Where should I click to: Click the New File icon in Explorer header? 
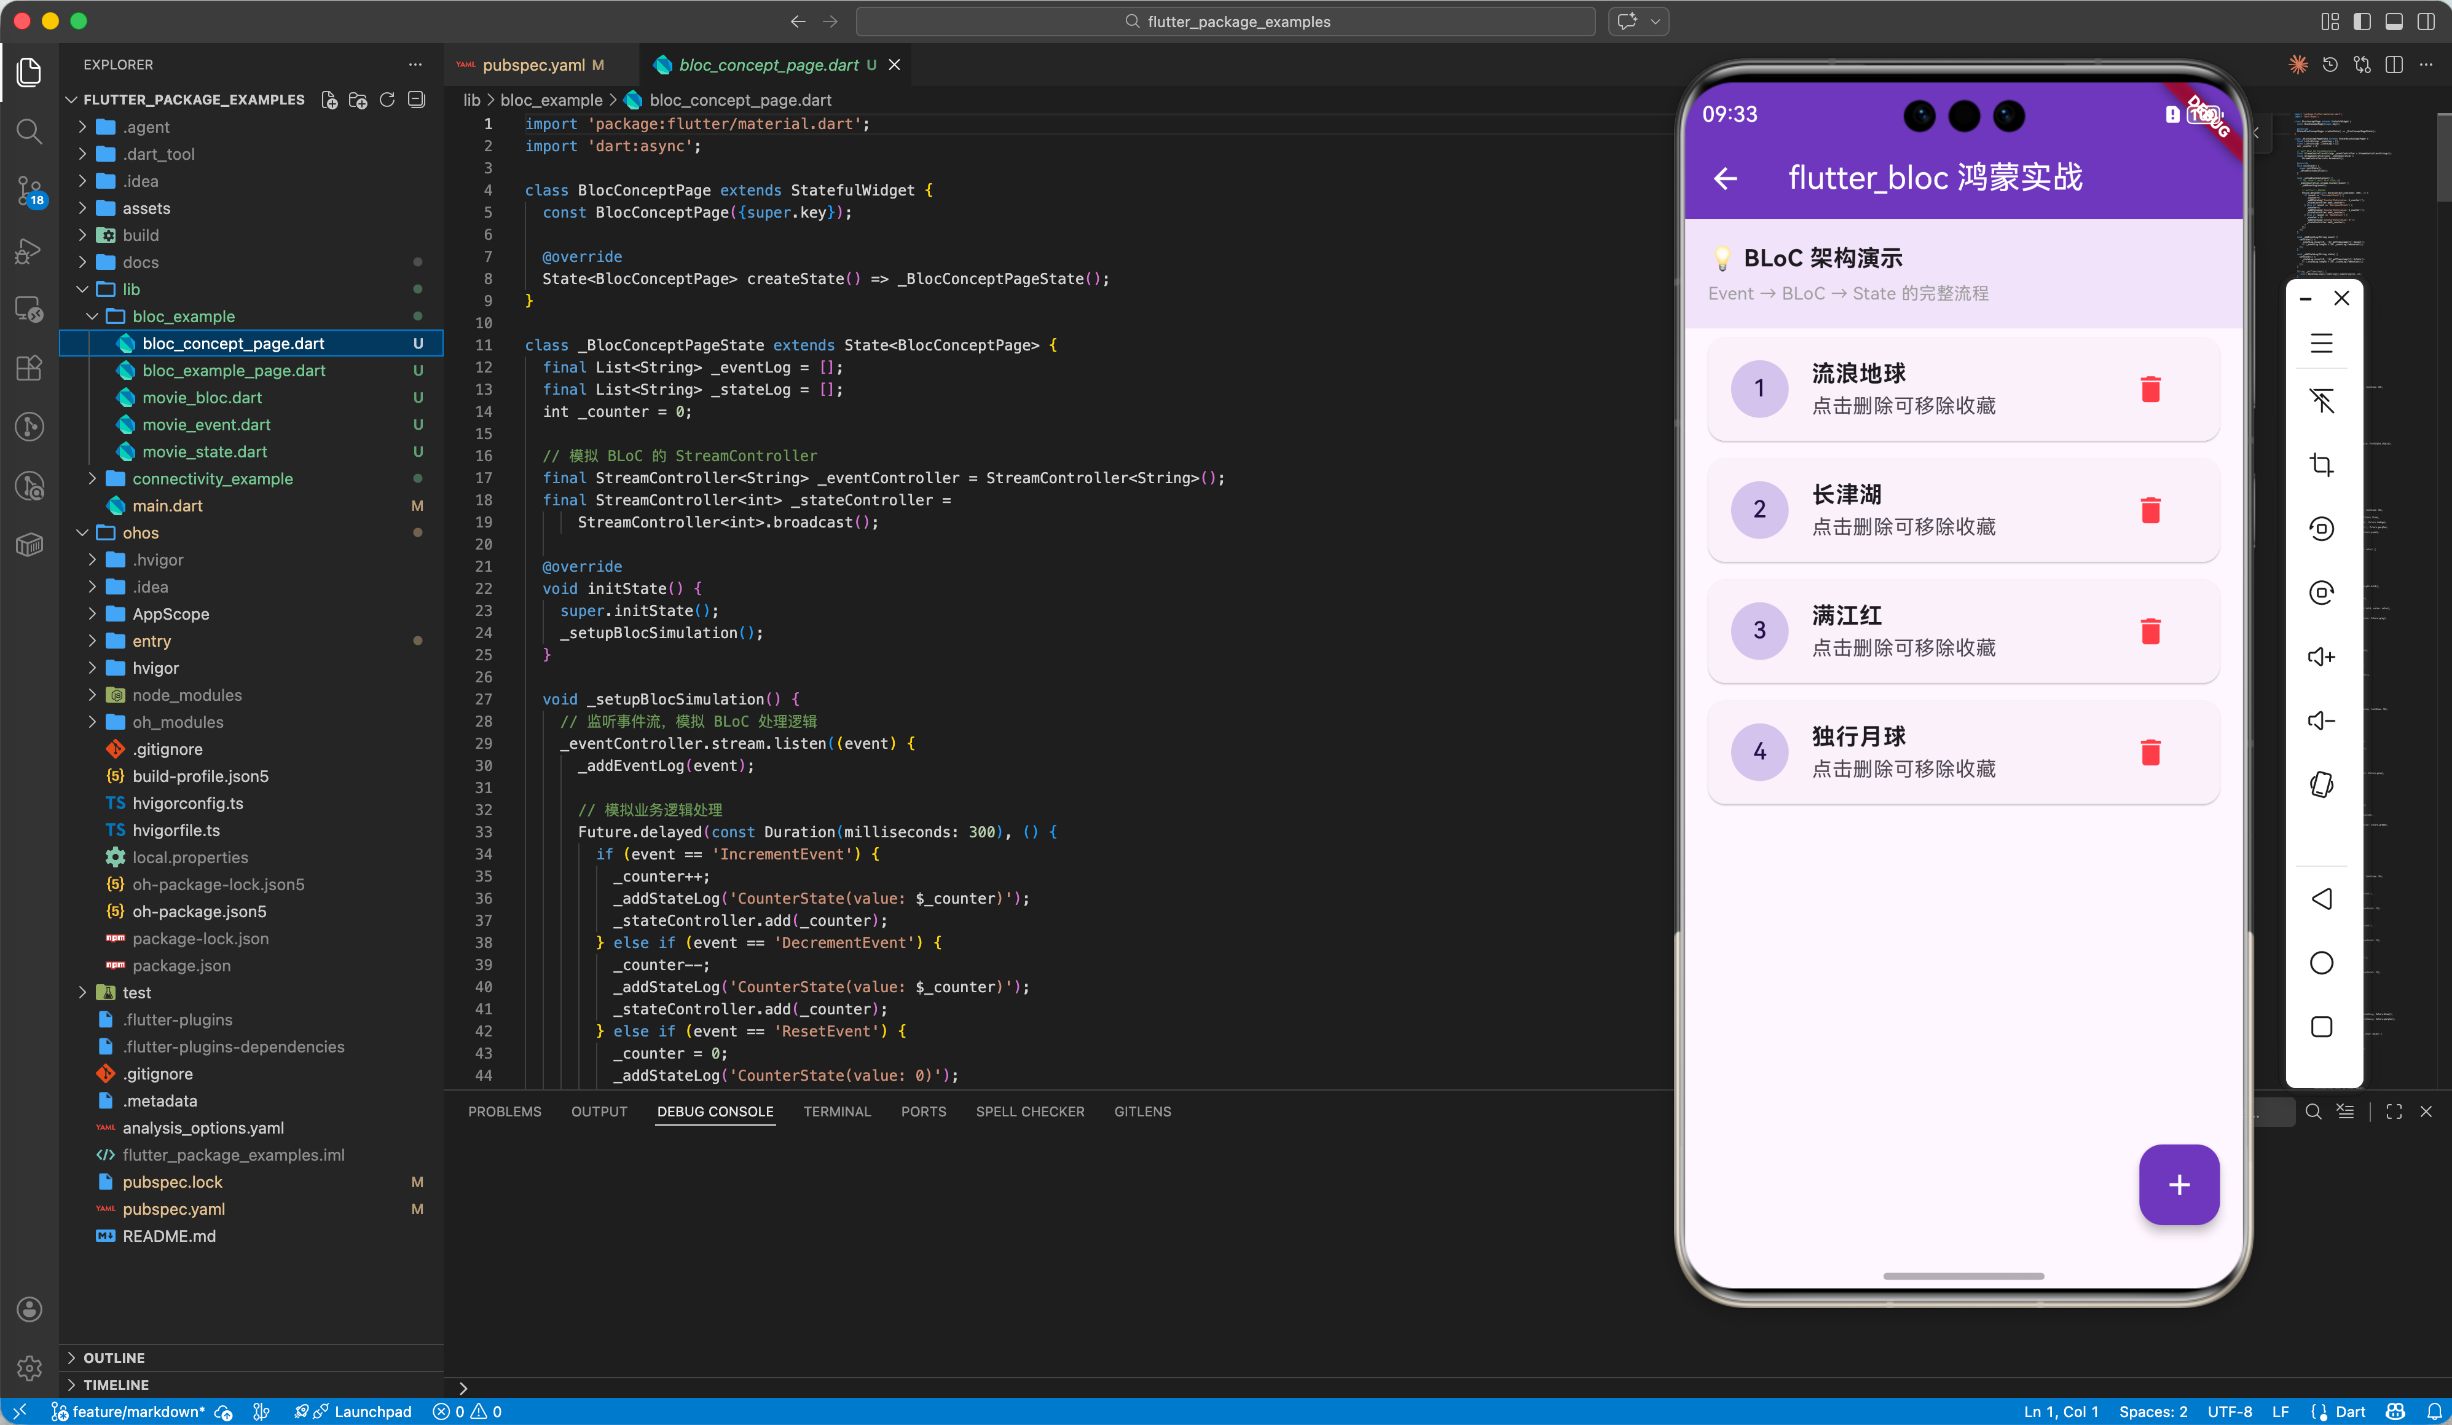pyautogui.click(x=330, y=100)
